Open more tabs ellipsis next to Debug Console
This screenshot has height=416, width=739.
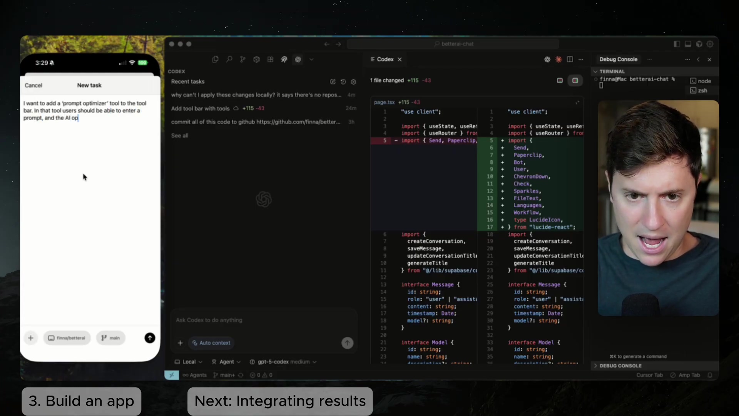[x=650, y=59]
